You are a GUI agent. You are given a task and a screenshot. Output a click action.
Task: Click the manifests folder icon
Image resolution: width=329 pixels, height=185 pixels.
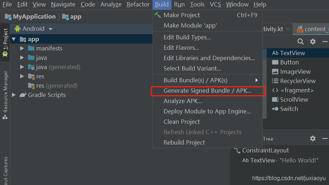31,48
